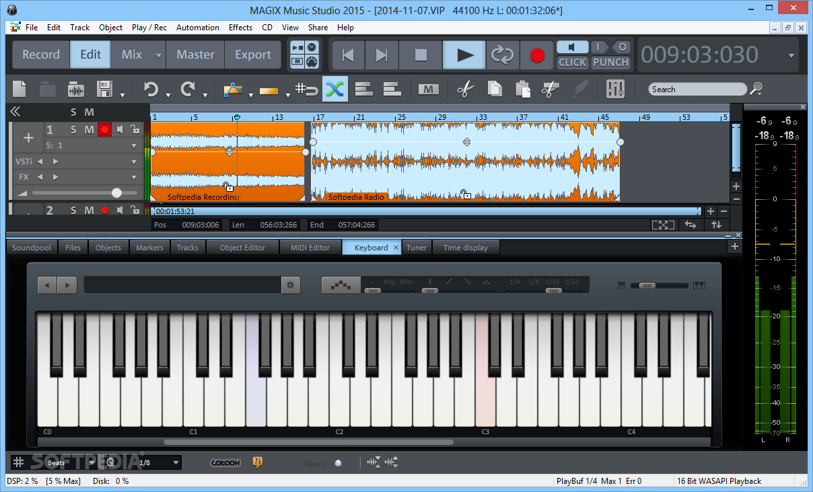Split object with the scissors-on-bar icon

click(550, 89)
